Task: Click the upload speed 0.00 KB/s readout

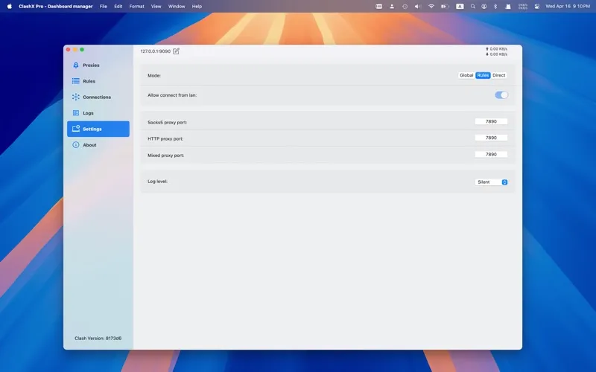Action: [496, 49]
